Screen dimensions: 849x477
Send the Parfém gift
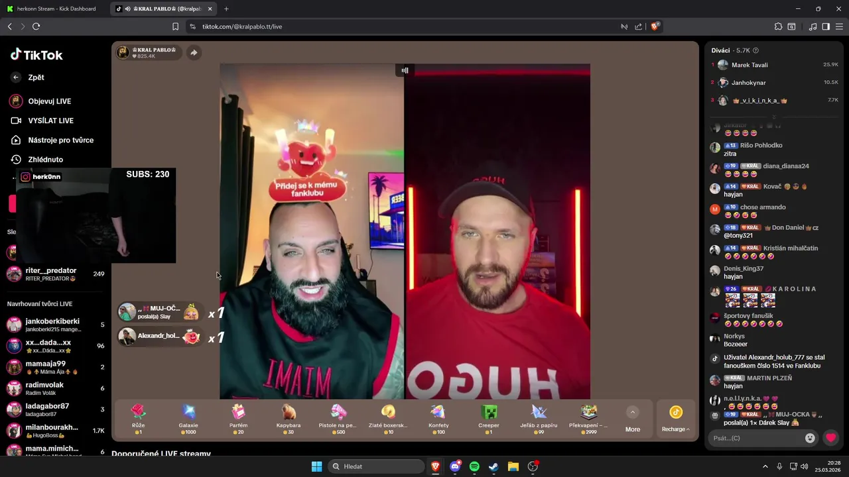[x=238, y=419]
